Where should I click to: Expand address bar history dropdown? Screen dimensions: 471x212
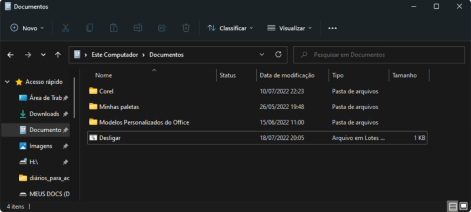click(x=262, y=55)
